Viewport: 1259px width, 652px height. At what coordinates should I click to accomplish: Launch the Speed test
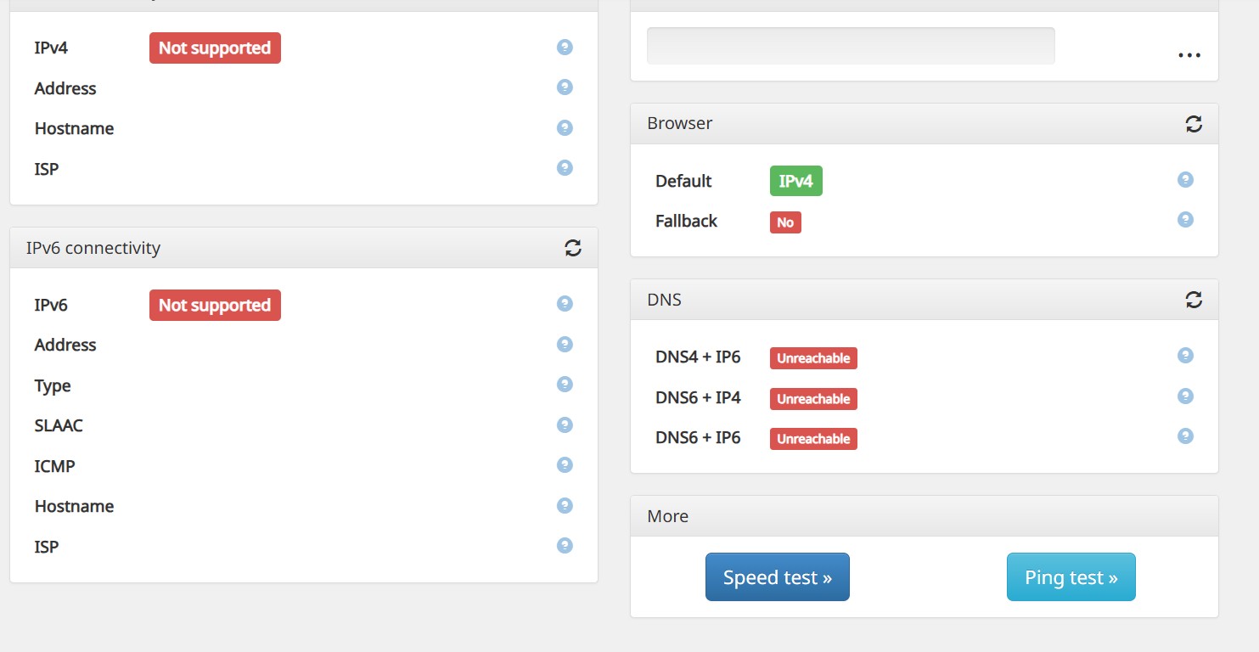(x=777, y=577)
